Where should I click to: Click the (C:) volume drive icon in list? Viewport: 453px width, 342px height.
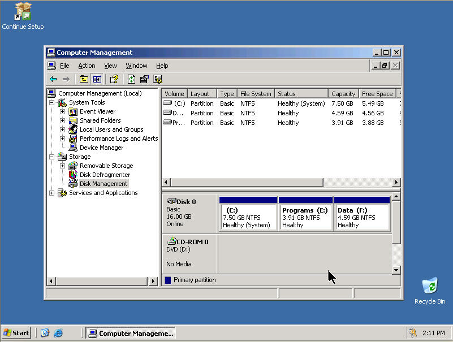point(167,103)
